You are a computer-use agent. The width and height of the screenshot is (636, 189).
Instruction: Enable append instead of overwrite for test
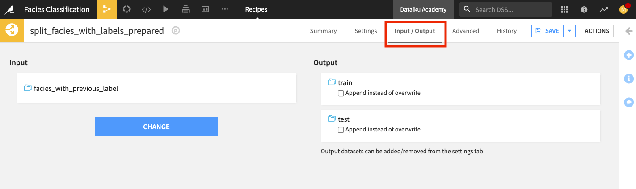pyautogui.click(x=341, y=130)
